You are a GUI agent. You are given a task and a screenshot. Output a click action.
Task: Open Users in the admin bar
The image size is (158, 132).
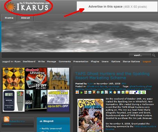pyautogui.click(x=105, y=62)
